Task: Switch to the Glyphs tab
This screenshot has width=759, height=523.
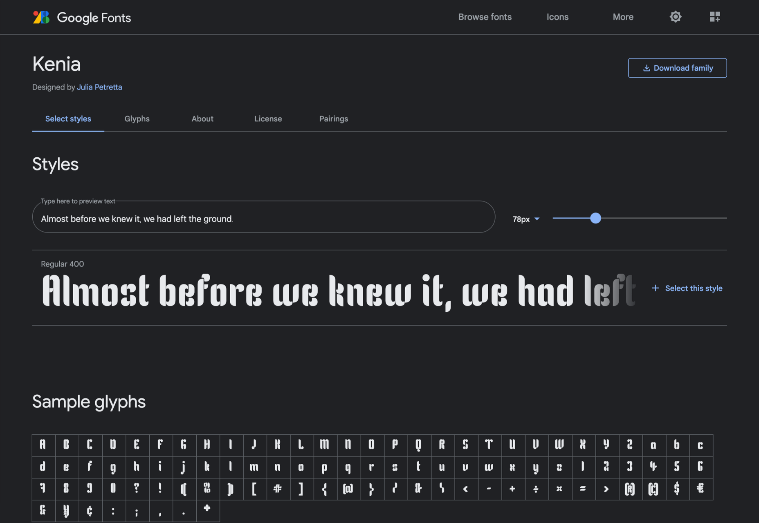Action: (x=137, y=119)
